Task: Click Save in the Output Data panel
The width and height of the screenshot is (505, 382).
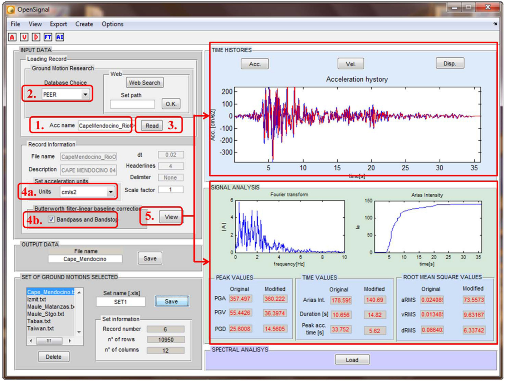Action: click(150, 258)
